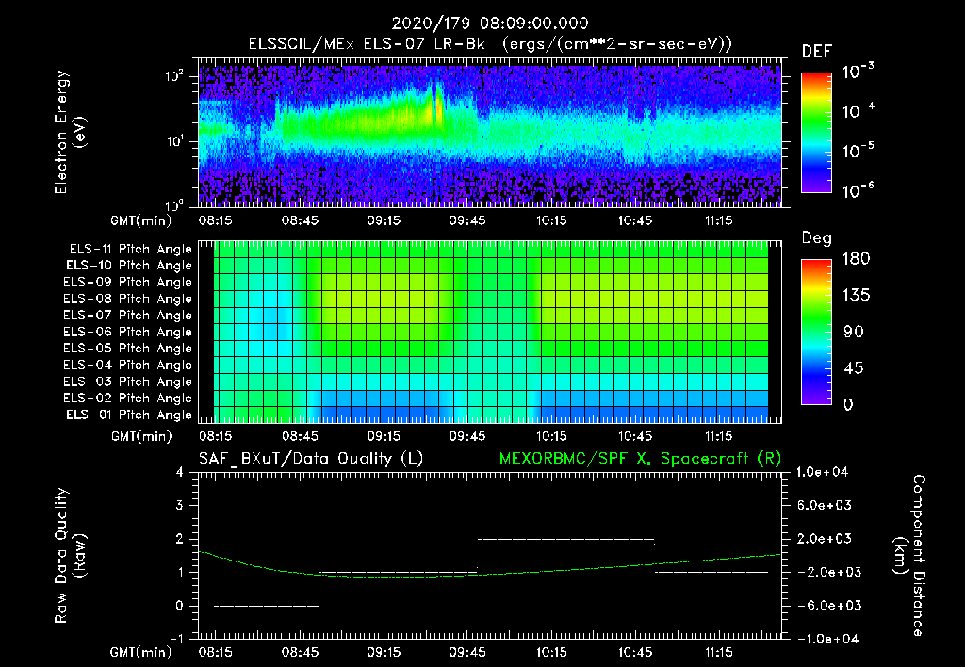Click the 09:45 time tick under the spectrogram

[x=467, y=220]
